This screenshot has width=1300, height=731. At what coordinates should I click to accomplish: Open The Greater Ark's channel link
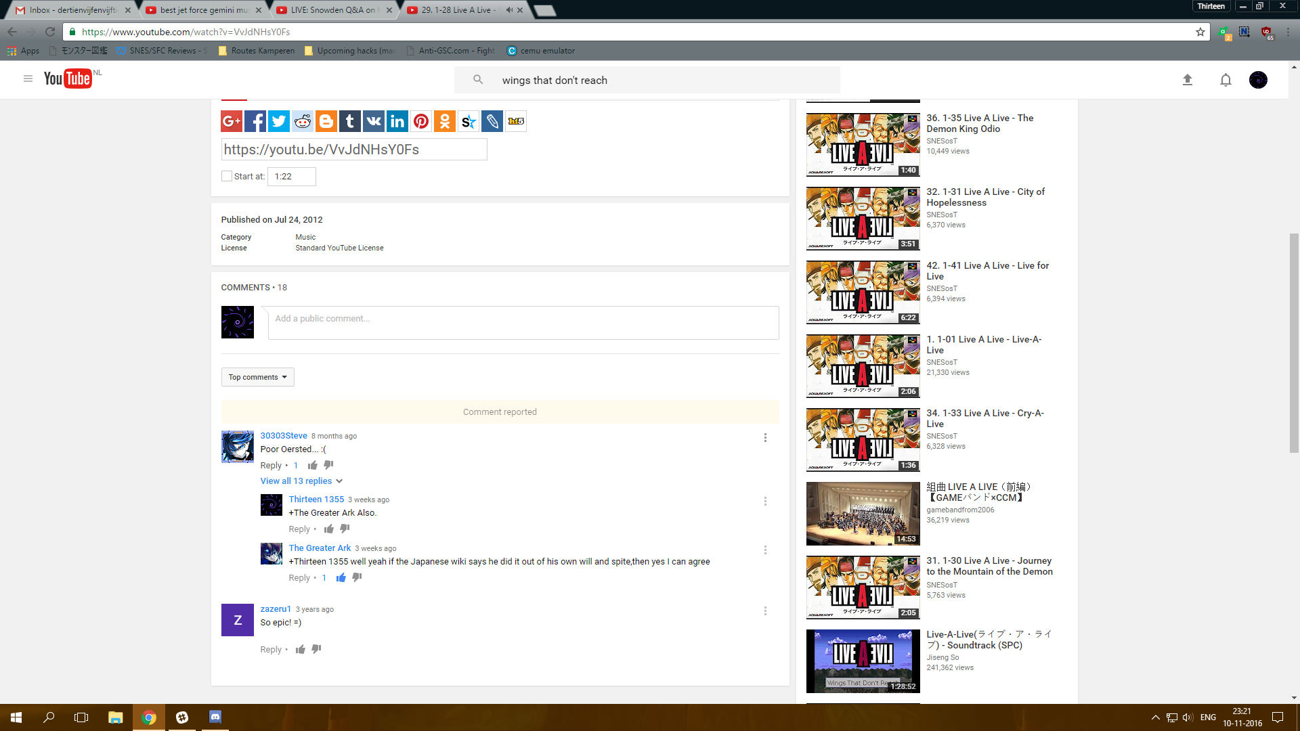click(320, 548)
